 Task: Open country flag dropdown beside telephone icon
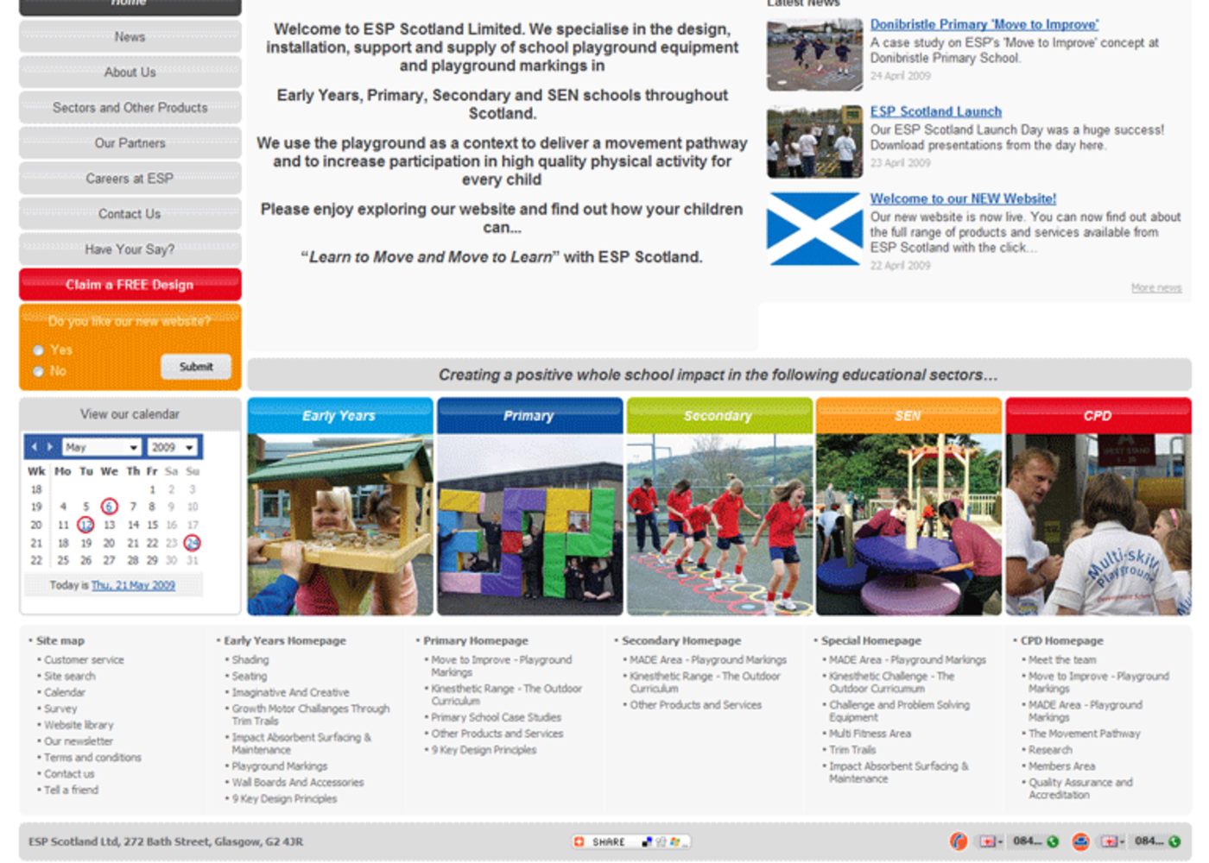[x=990, y=841]
